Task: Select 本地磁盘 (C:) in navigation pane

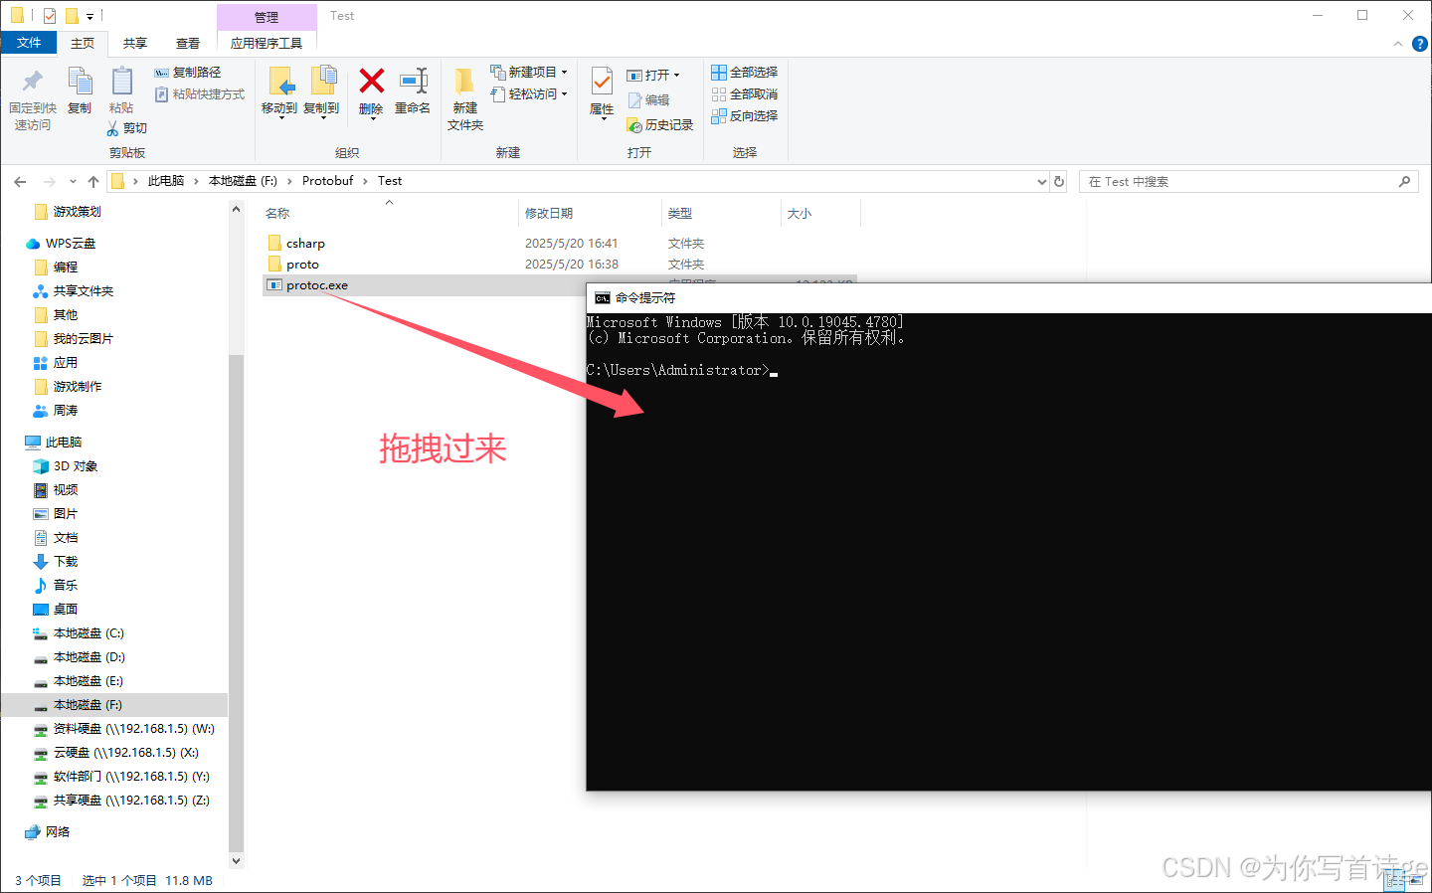Action: click(89, 633)
